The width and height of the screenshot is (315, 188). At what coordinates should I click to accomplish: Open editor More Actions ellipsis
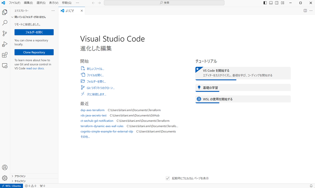coord(311,11)
